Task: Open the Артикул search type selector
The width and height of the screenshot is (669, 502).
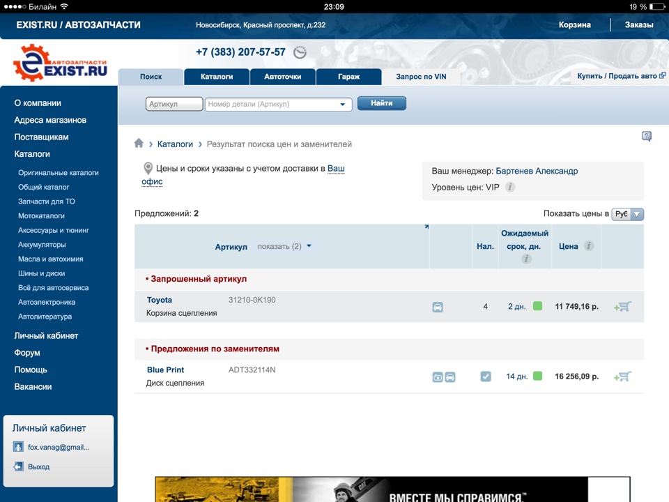Action: [x=174, y=104]
